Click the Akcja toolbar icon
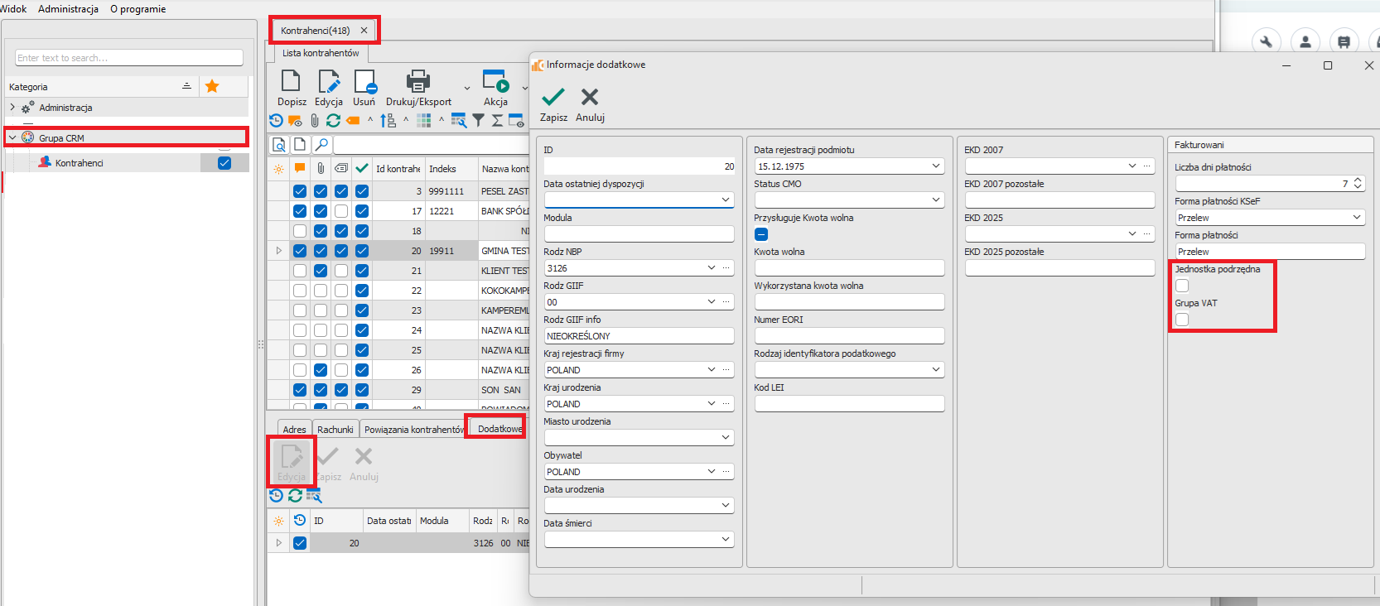 495,81
